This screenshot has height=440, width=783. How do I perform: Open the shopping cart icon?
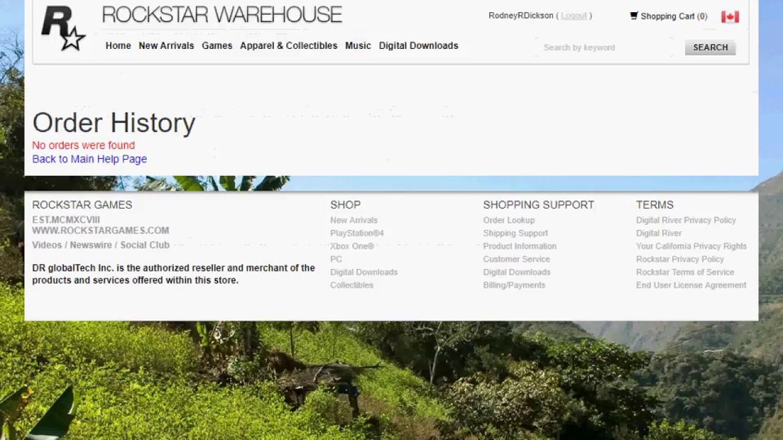(634, 16)
